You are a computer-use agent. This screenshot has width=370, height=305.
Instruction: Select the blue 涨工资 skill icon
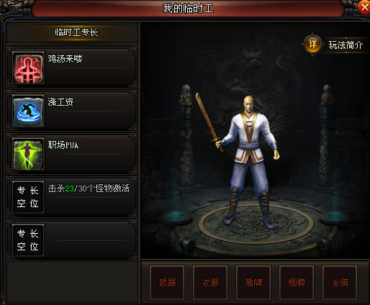28,111
